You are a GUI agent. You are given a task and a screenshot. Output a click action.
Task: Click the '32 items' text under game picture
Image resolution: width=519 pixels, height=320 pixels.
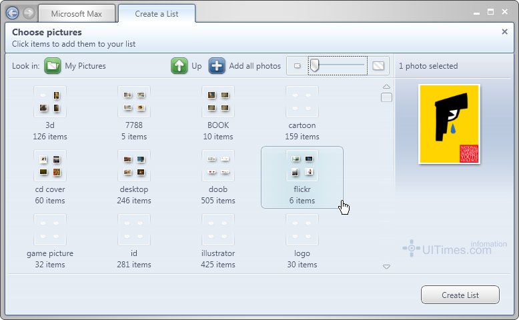coord(50,265)
